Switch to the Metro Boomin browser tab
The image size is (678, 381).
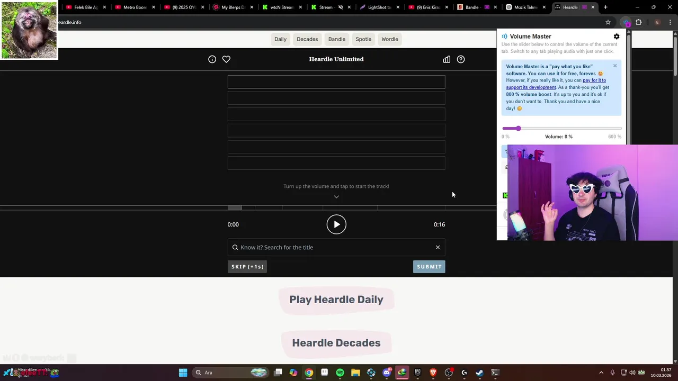click(134, 7)
